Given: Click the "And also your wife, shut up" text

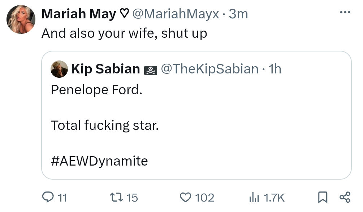Looking at the screenshot, I should coord(124,33).
